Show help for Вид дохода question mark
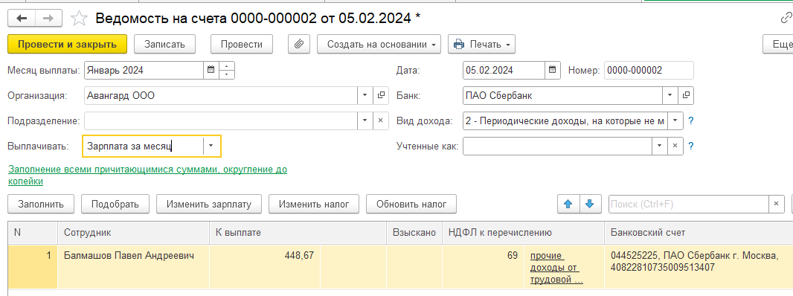The height and width of the screenshot is (296, 793). click(x=691, y=121)
